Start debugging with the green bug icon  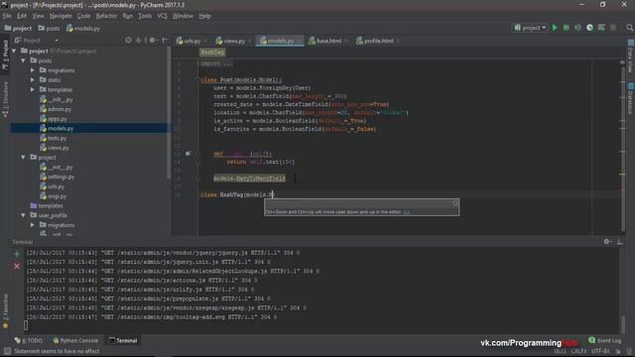pyautogui.click(x=567, y=28)
